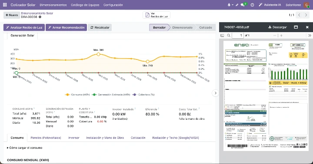The image size is (313, 164).
Task: Toggle PDF preview fullscreen window icon
Action: point(296,27)
